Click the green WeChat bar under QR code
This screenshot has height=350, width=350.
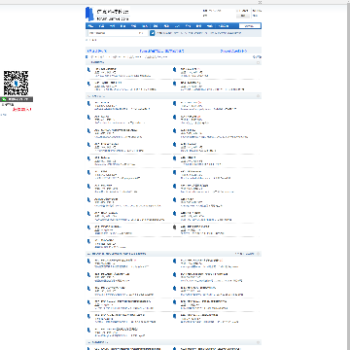coord(17,99)
